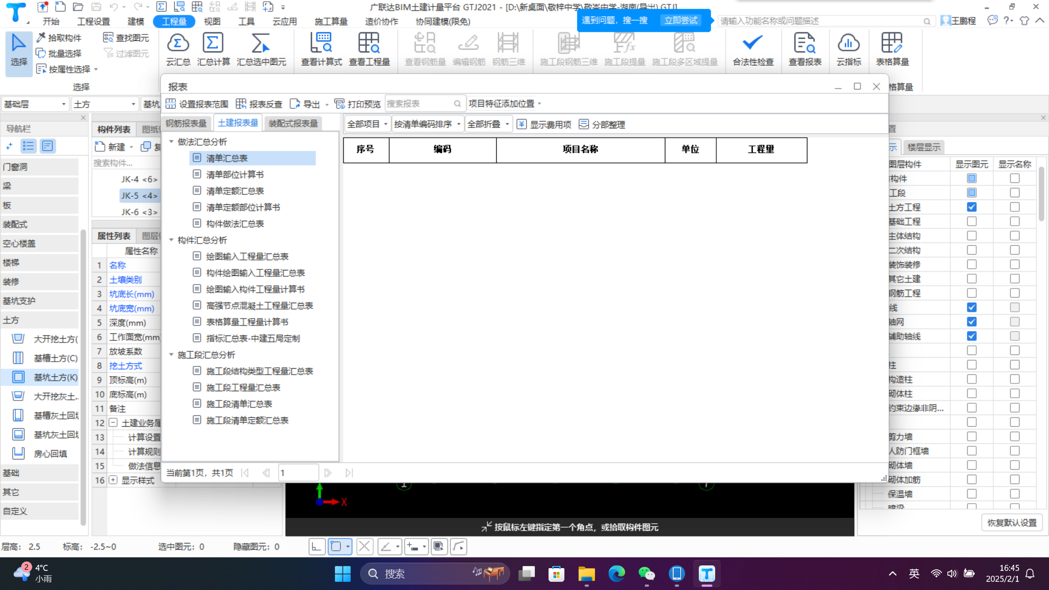Open Microsoft Edge from taskbar
Viewport: 1049px width, 590px height.
coord(616,574)
